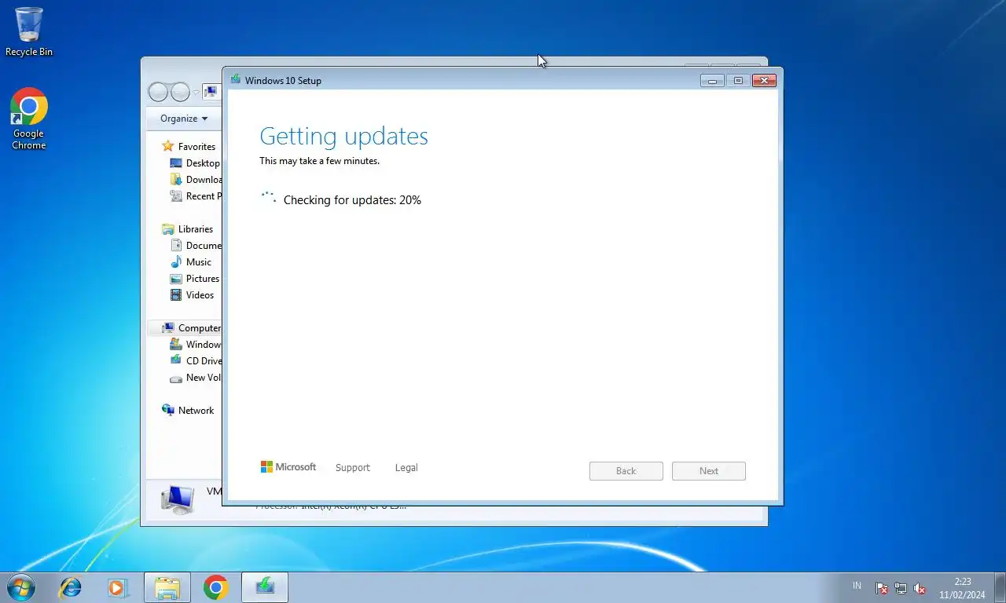
Task: Switch to File Explorer in the taskbar
Action: click(167, 587)
